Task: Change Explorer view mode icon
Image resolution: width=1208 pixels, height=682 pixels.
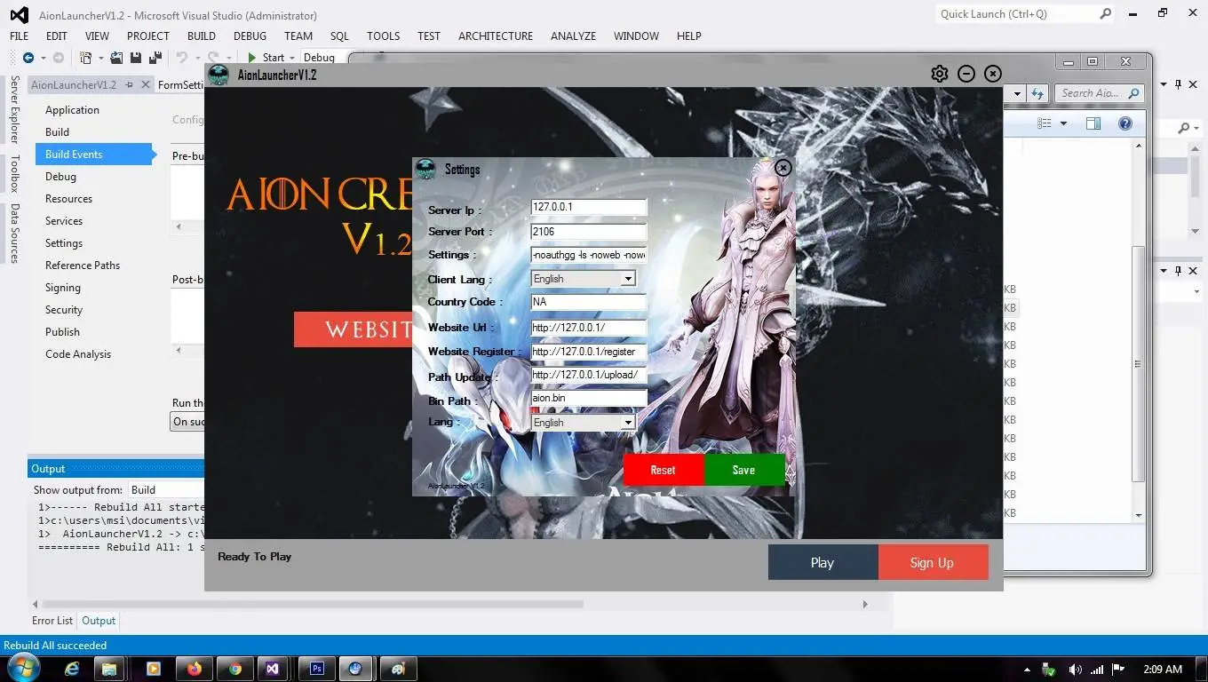Action: tap(1045, 123)
